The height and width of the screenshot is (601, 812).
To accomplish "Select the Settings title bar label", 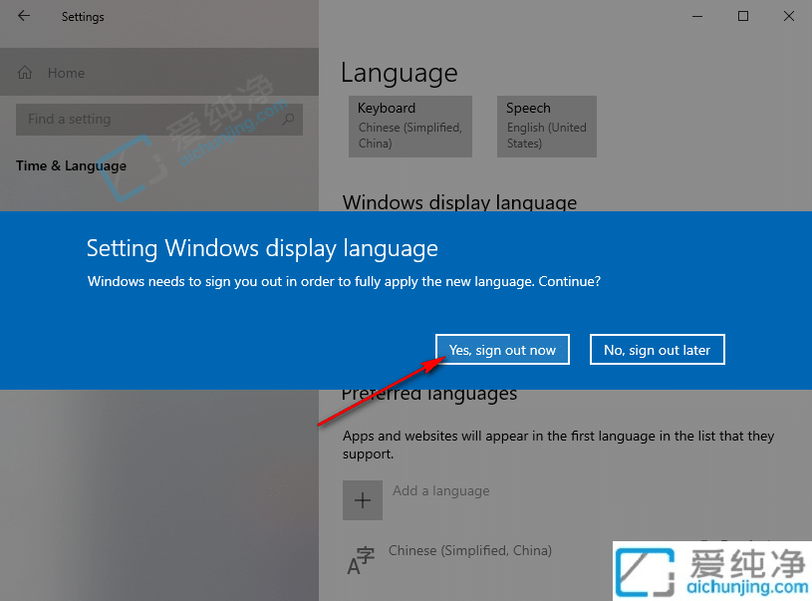I will [x=83, y=16].
